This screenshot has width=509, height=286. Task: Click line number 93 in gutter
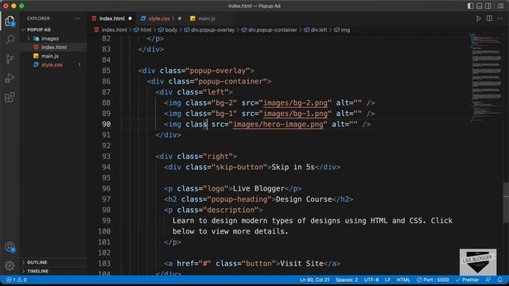click(x=106, y=157)
